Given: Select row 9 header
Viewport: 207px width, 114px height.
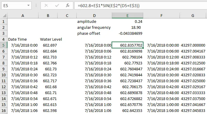Looking at the screenshot, I should pos(4,69).
